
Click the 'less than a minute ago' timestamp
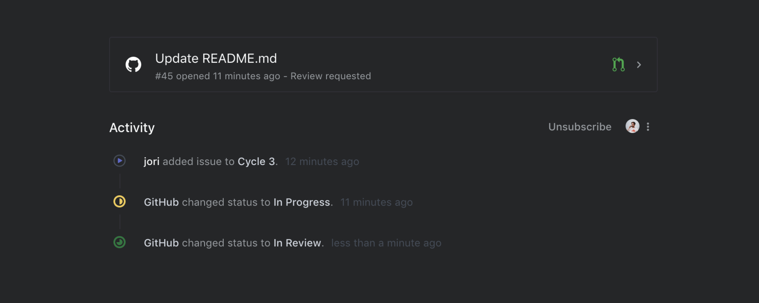coord(386,243)
